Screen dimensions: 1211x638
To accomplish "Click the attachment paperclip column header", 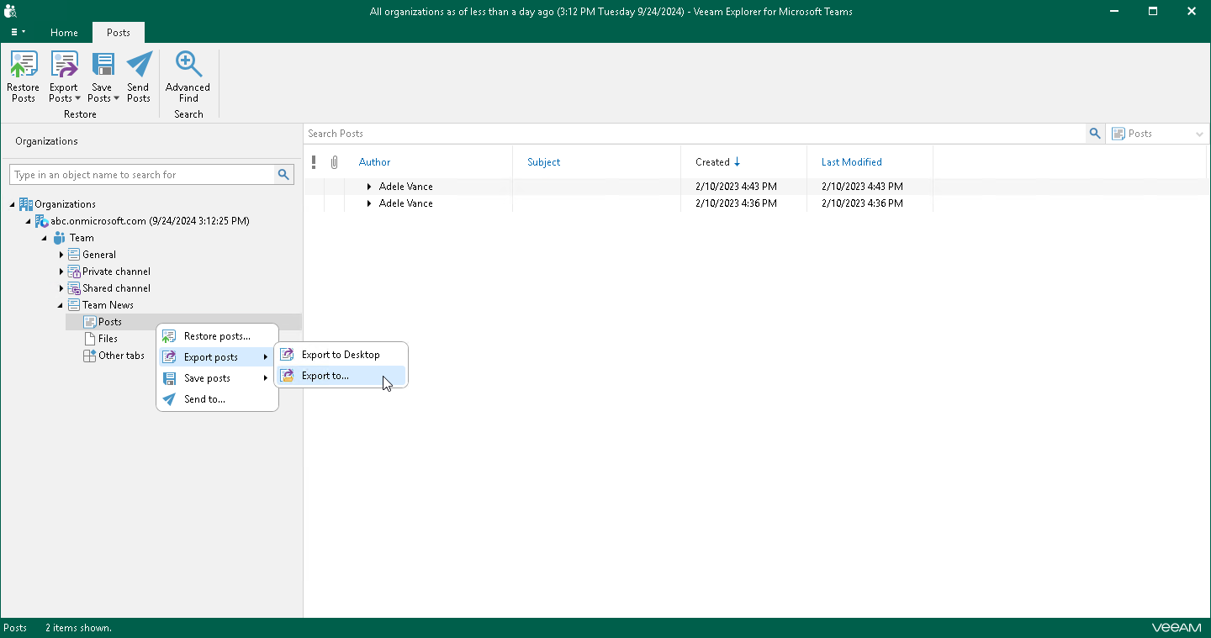I will [x=334, y=162].
